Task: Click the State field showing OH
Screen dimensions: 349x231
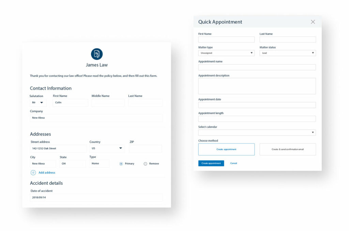Action: point(73,164)
